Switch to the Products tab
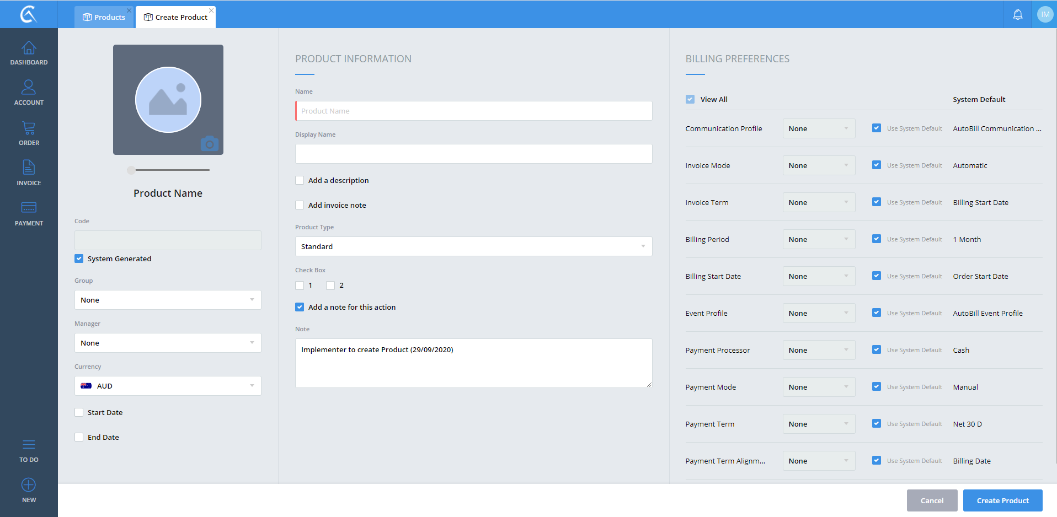This screenshot has width=1057, height=517. (x=104, y=17)
